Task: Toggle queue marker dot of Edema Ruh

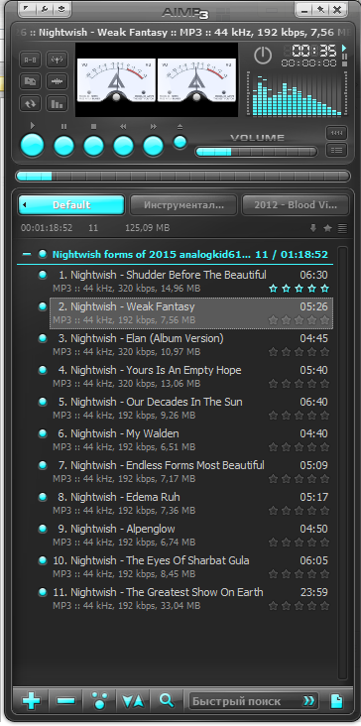Action: (x=43, y=497)
